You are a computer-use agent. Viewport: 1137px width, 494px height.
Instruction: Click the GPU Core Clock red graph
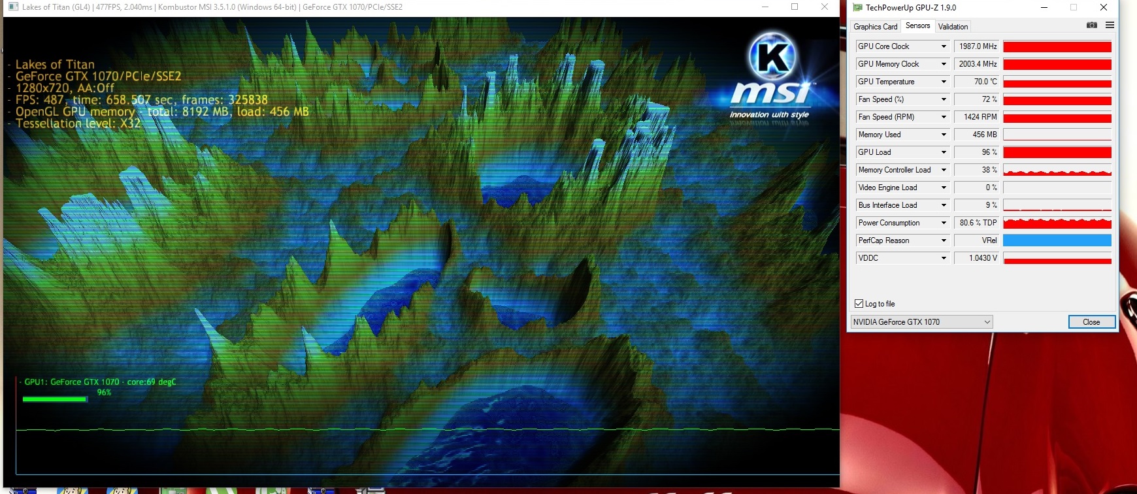pos(1057,46)
